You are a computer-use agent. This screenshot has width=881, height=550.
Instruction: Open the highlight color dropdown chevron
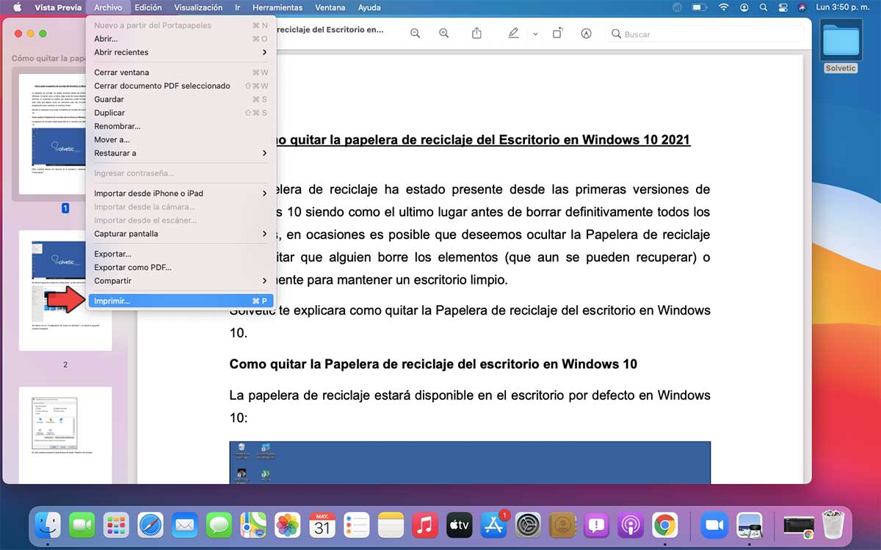pos(536,34)
